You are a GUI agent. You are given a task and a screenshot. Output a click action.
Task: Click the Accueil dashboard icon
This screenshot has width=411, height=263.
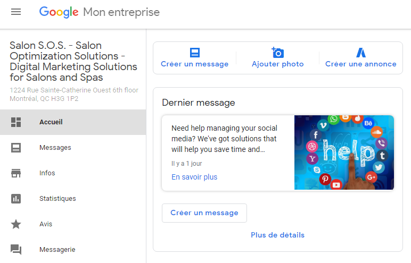point(16,122)
